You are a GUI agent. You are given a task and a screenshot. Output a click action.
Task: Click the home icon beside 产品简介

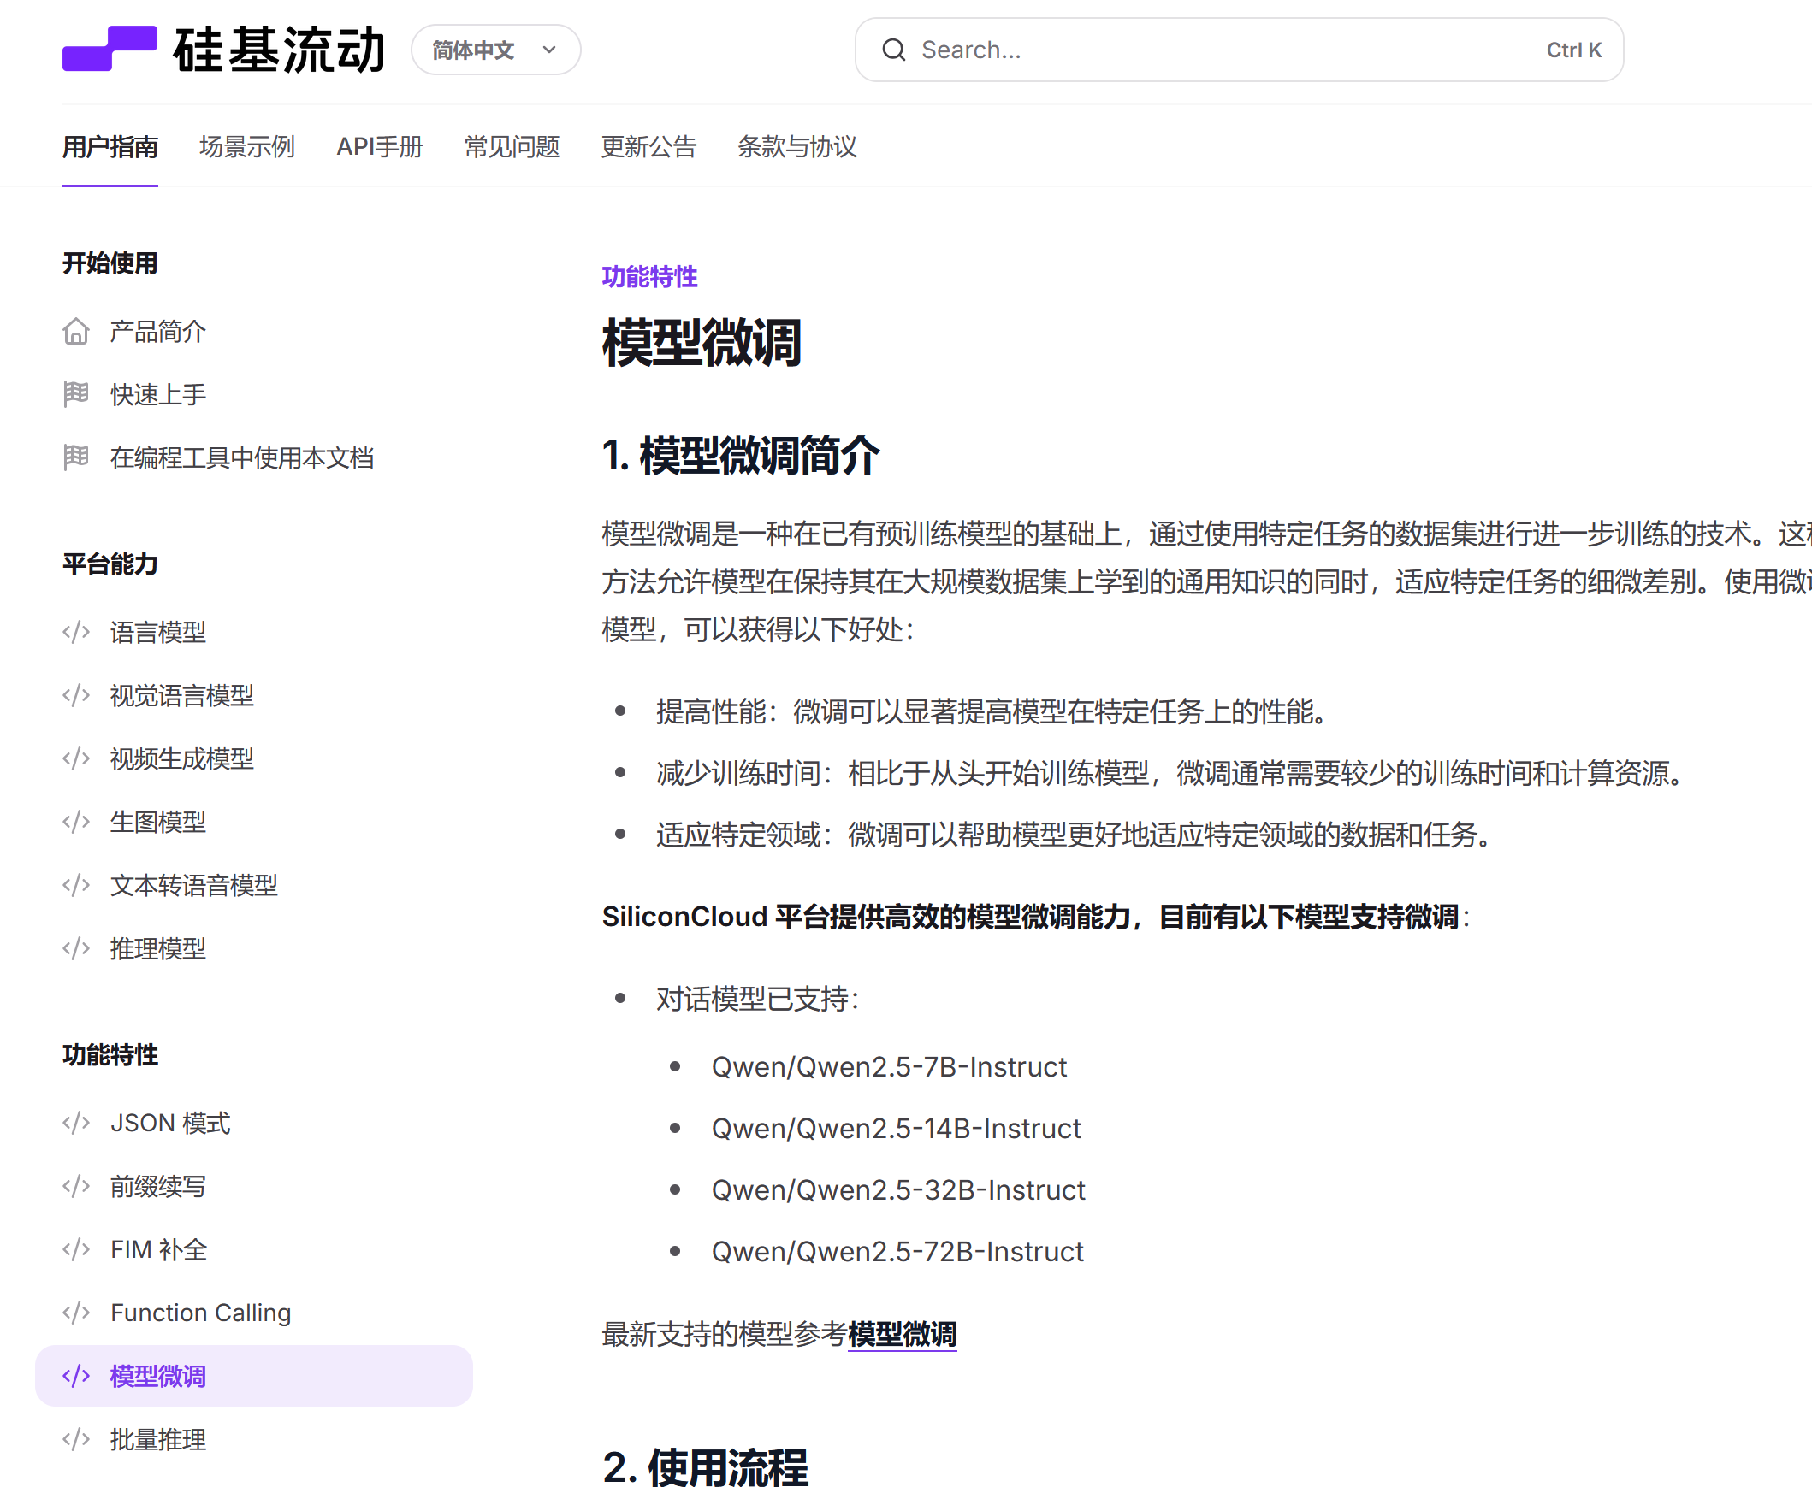76,332
